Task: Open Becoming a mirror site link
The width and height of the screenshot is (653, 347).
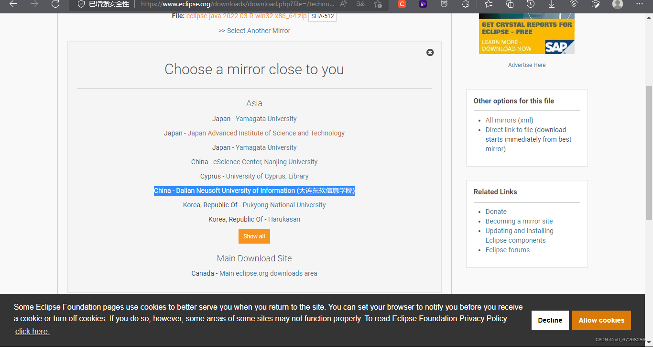Action: click(519, 221)
